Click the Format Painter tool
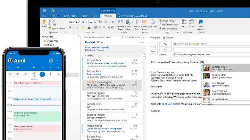 57,28
